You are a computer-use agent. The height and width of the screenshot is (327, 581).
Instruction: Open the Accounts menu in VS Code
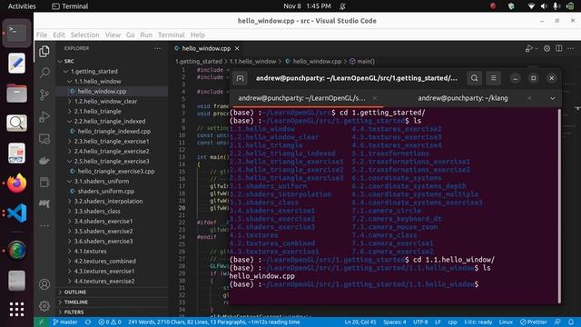[44, 284]
